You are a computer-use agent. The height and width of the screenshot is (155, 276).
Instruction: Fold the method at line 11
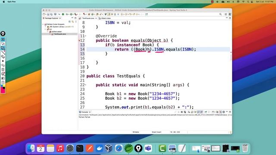click(86, 36)
